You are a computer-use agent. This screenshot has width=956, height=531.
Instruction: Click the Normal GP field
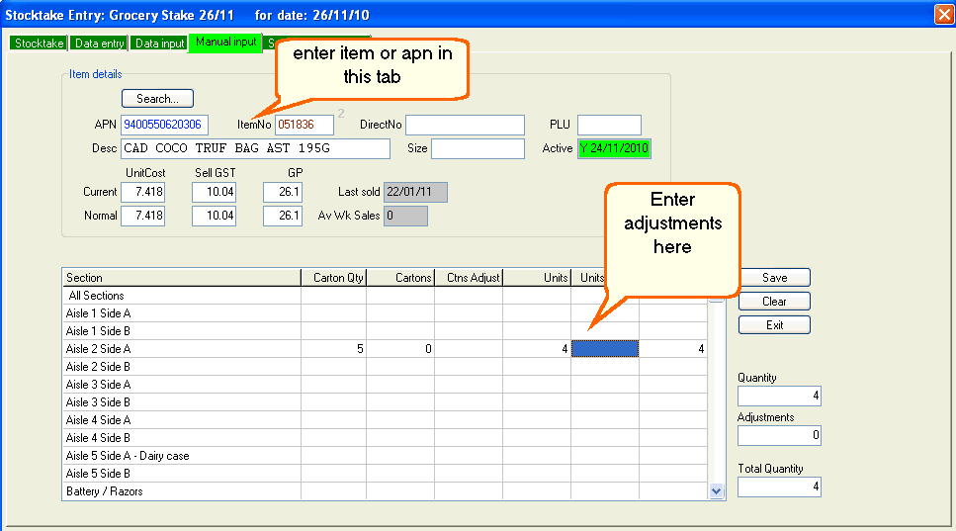pos(283,216)
